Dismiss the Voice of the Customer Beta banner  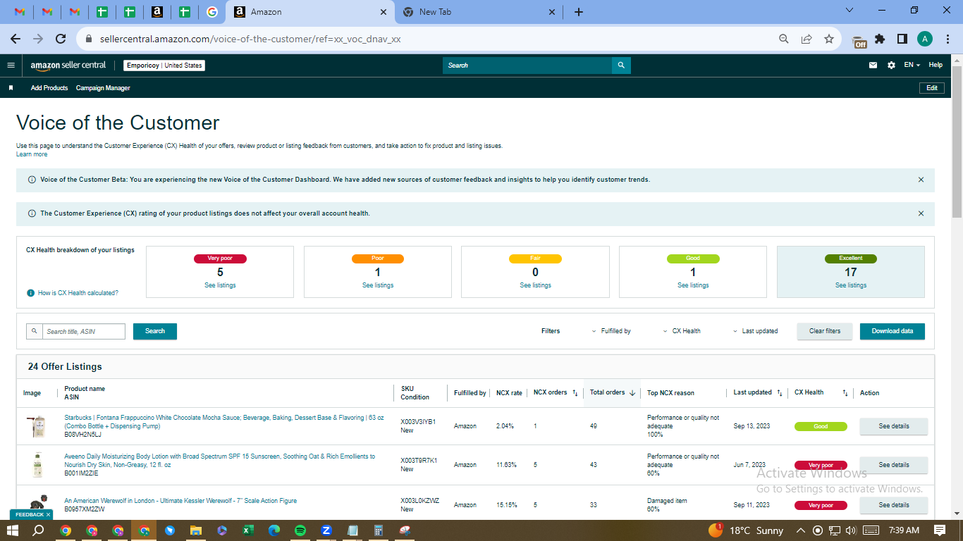(x=921, y=180)
